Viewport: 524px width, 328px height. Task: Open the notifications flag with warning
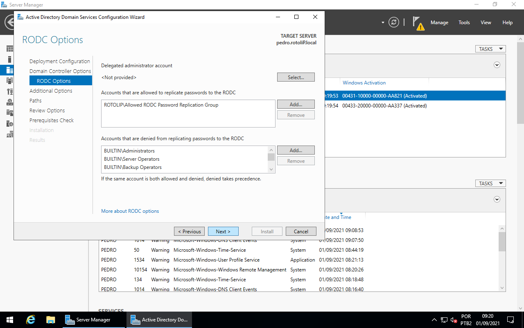[x=417, y=23]
